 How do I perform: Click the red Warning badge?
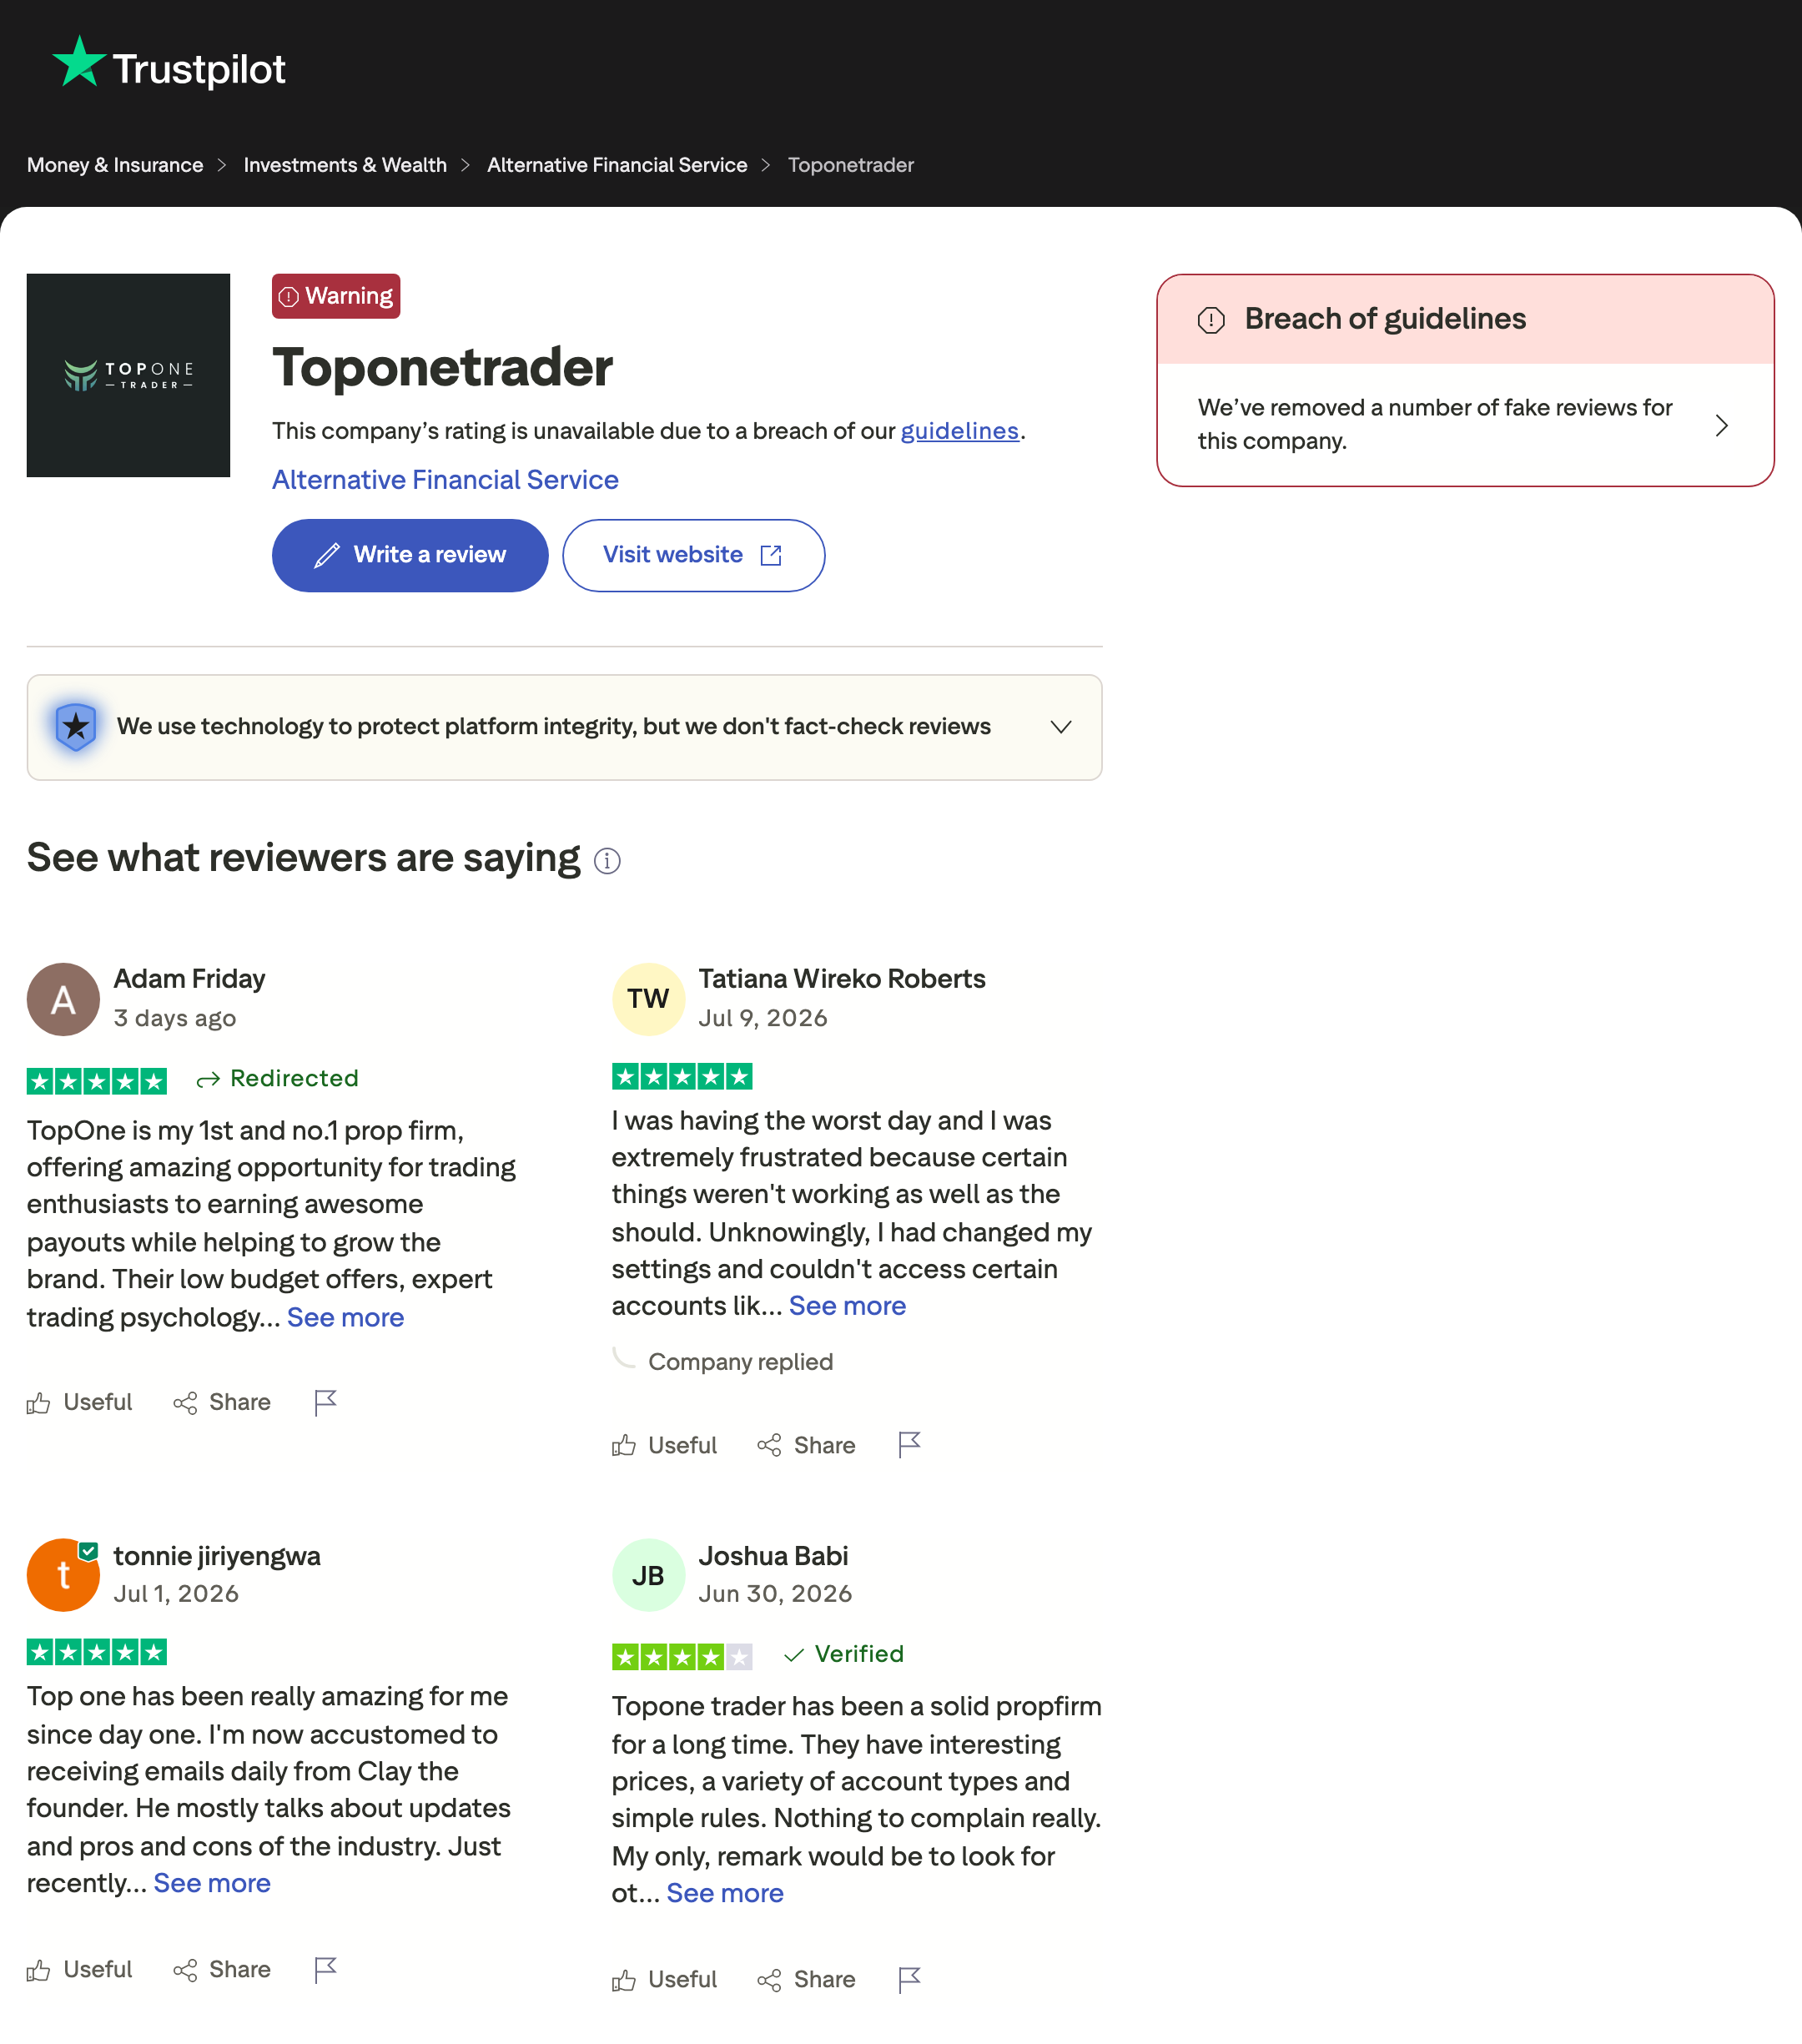[336, 296]
